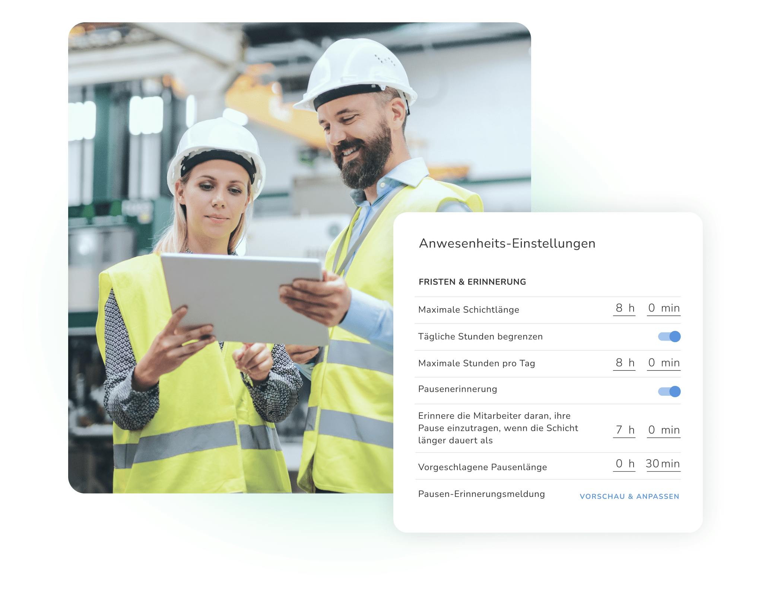The height and width of the screenshot is (603, 771).
Task: Click the Vorgeschlagene Pausenlänge label
Action: 482,467
